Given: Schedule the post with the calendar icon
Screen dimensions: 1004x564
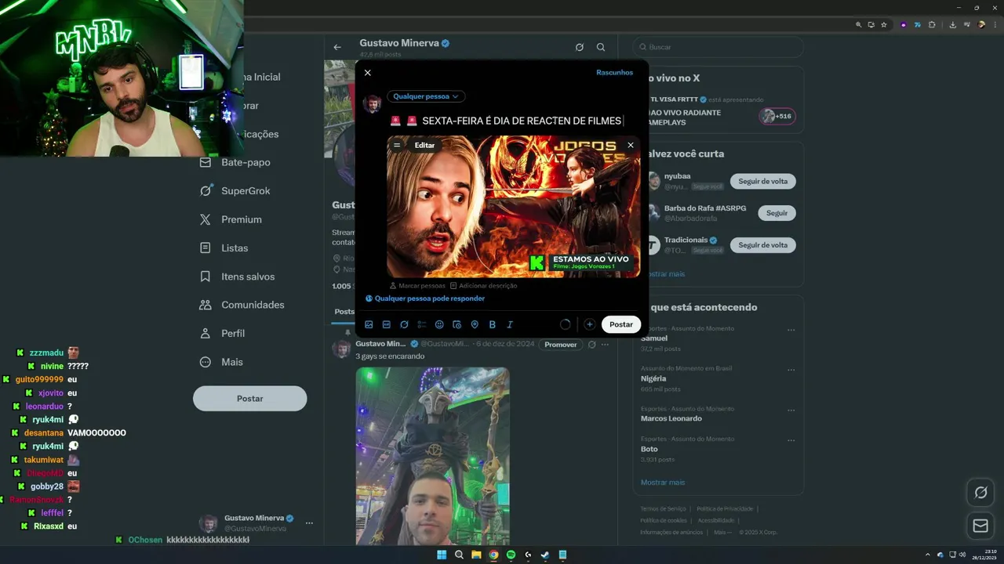Looking at the screenshot, I should pos(457,324).
